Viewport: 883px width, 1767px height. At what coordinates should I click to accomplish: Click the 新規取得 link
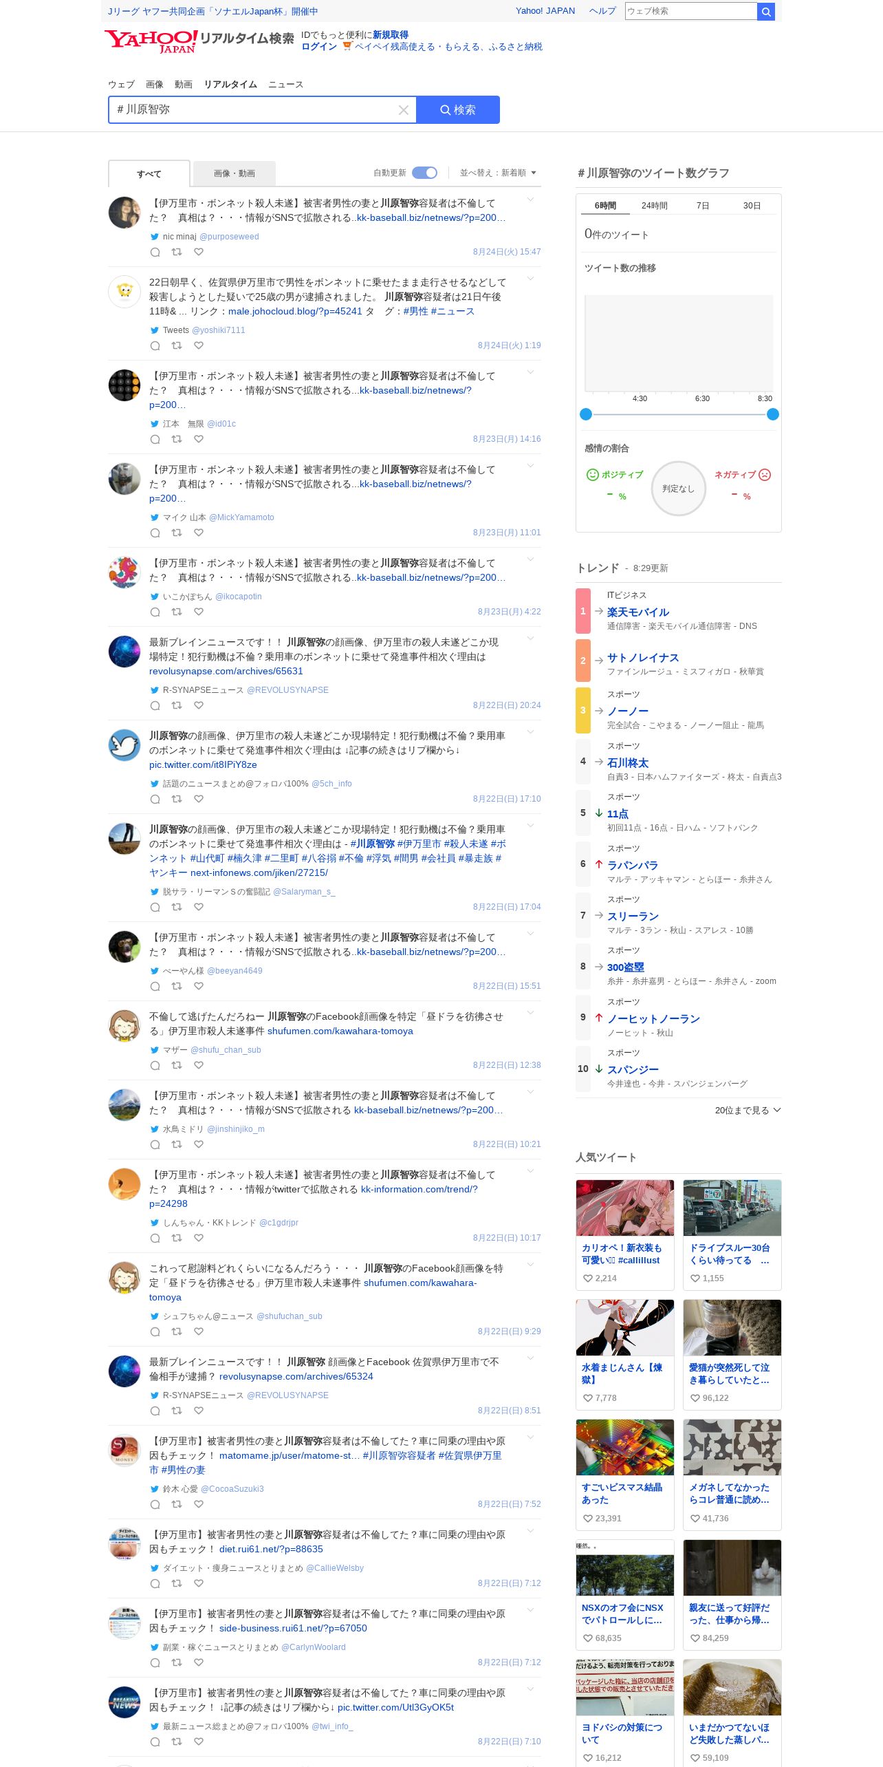(x=391, y=35)
